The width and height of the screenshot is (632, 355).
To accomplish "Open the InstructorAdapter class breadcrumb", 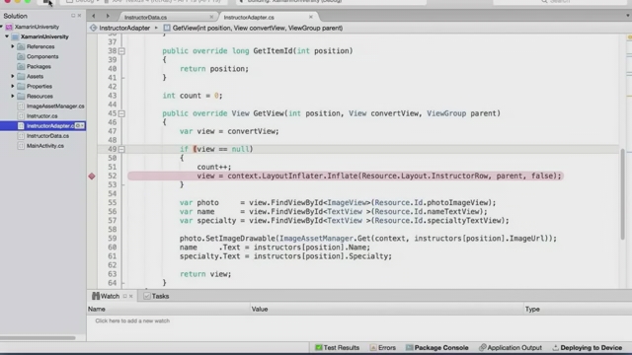I will 124,28.
